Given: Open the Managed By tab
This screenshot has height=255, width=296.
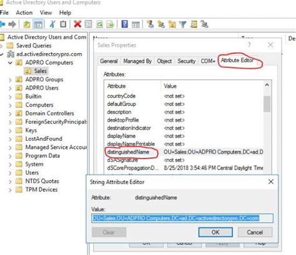Looking at the screenshot, I should pyautogui.click(x=137, y=61).
